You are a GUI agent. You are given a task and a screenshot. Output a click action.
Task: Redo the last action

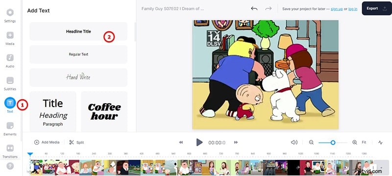[269, 8]
